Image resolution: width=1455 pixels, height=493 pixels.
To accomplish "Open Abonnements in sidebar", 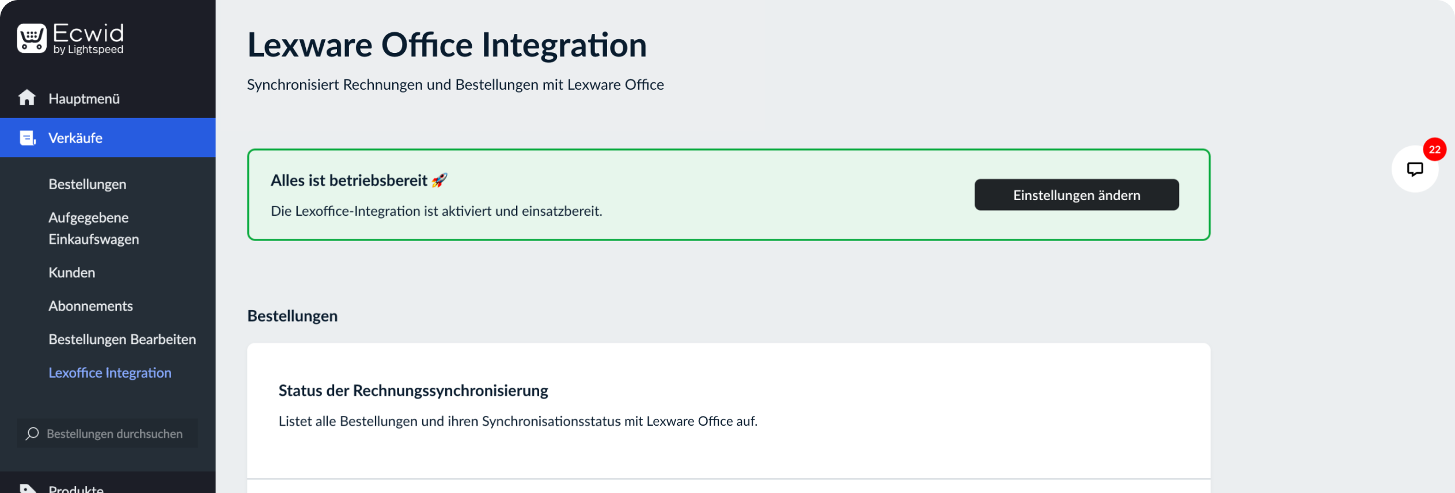I will coord(90,305).
